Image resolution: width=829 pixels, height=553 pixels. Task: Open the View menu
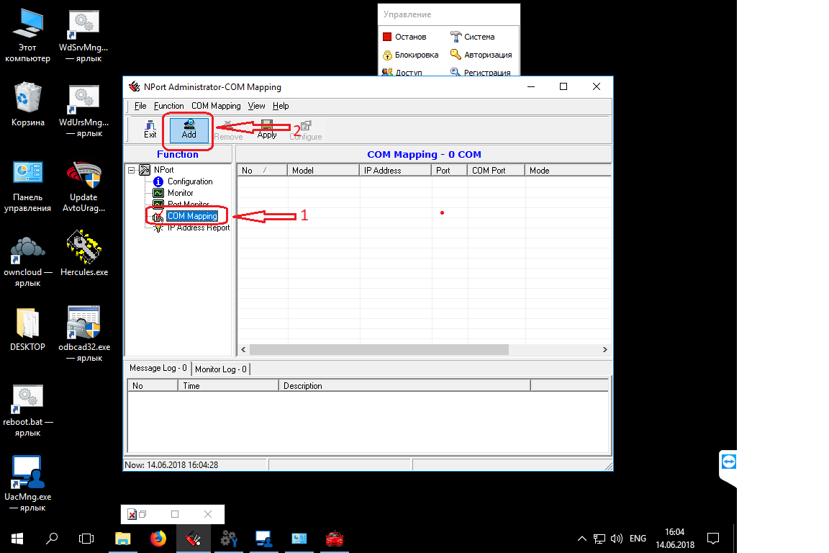click(x=256, y=106)
